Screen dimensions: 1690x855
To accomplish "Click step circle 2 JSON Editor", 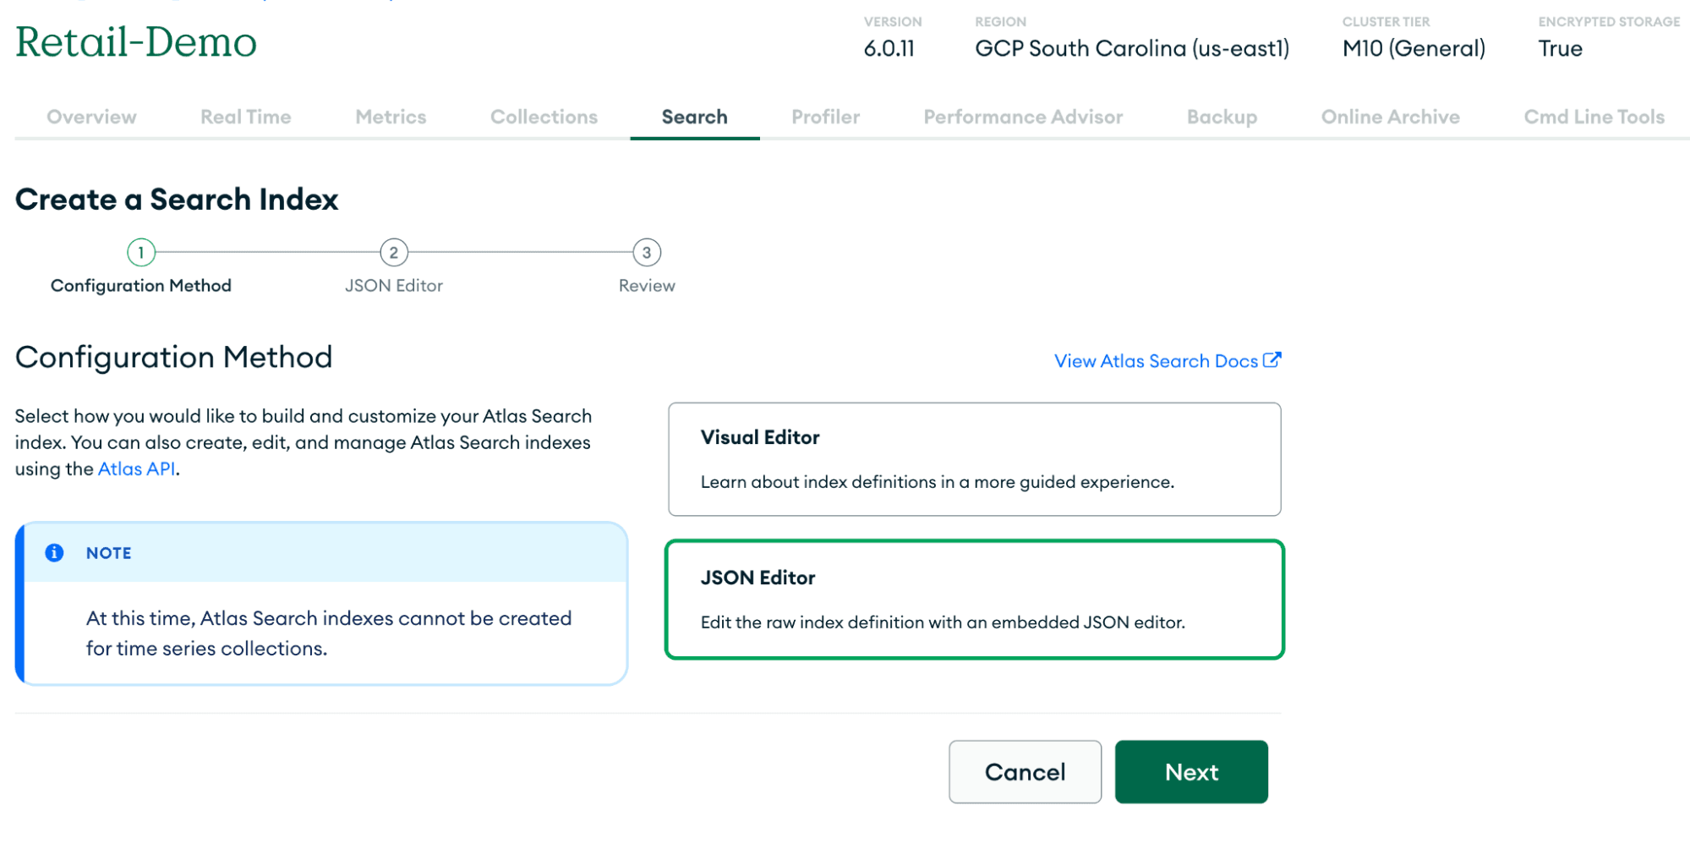I will point(394,251).
